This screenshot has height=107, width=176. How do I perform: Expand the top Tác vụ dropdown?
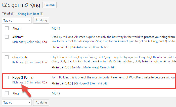point(17,20)
